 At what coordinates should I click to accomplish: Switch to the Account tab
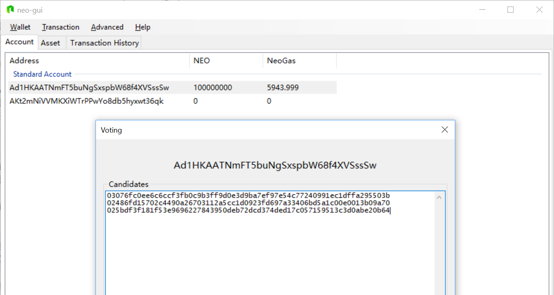coord(19,42)
